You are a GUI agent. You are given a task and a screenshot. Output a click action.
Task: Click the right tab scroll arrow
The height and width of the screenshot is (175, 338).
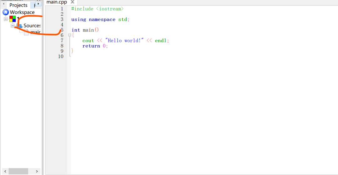(38, 4)
